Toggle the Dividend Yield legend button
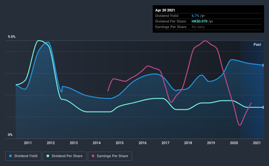 [x=23, y=156]
